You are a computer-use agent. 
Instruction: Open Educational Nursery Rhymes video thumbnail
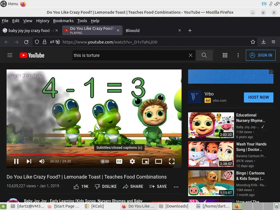pyautogui.click(x=211, y=125)
